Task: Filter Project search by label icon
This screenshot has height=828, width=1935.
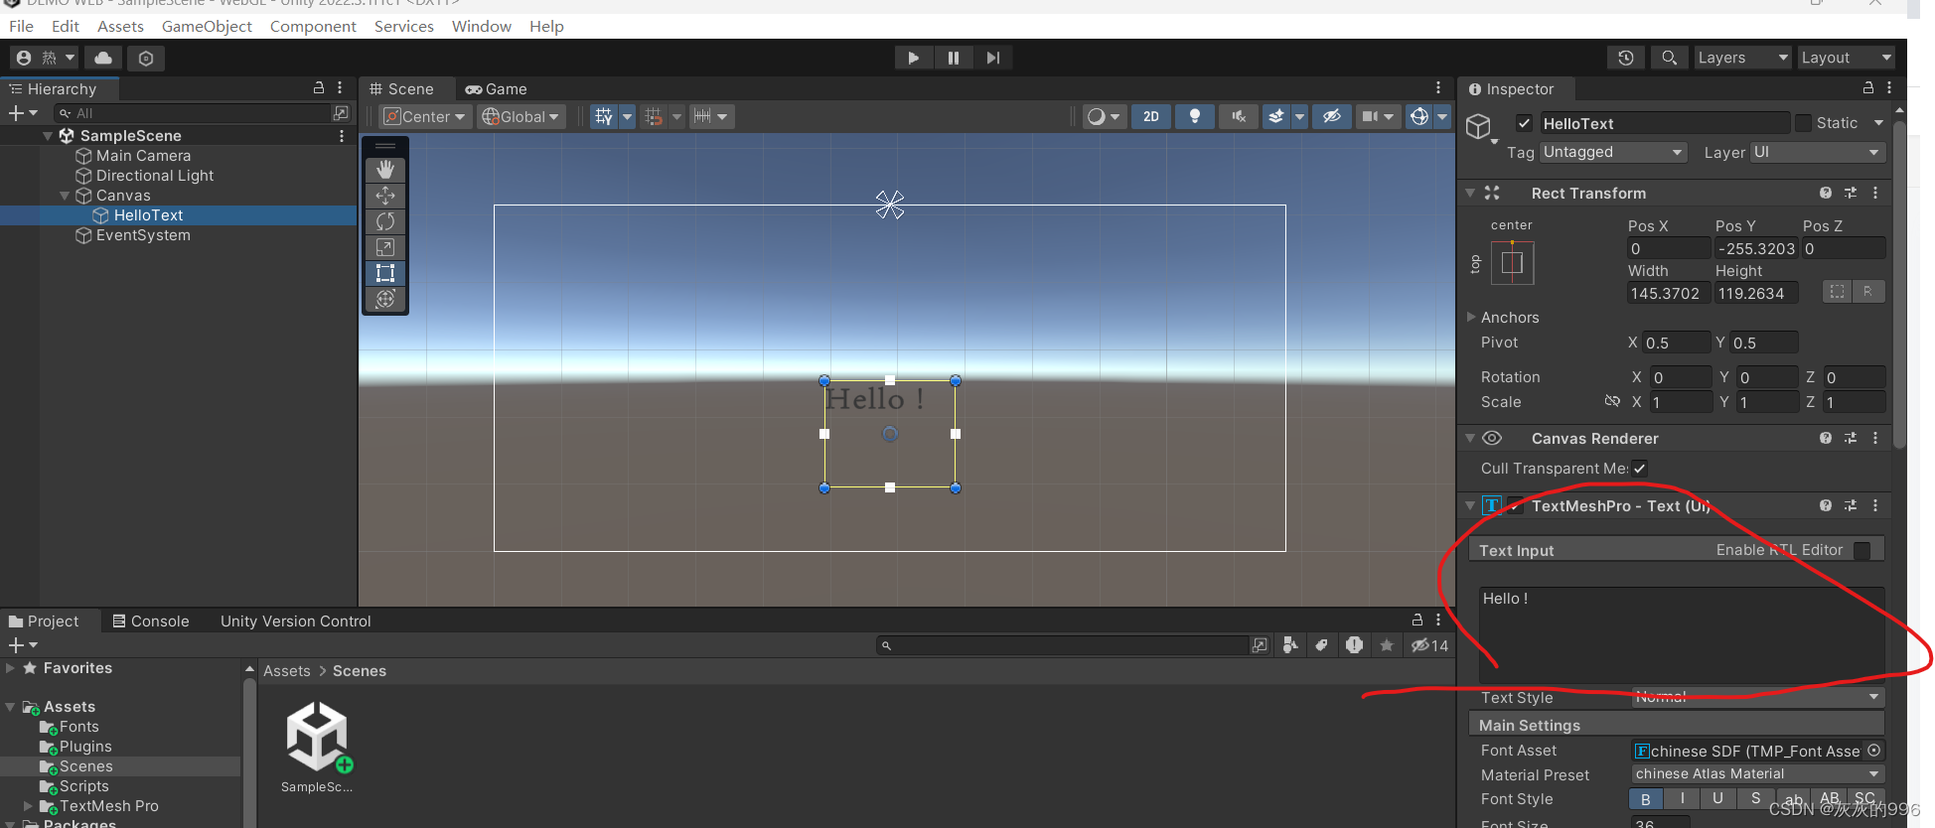Action: click(1321, 645)
